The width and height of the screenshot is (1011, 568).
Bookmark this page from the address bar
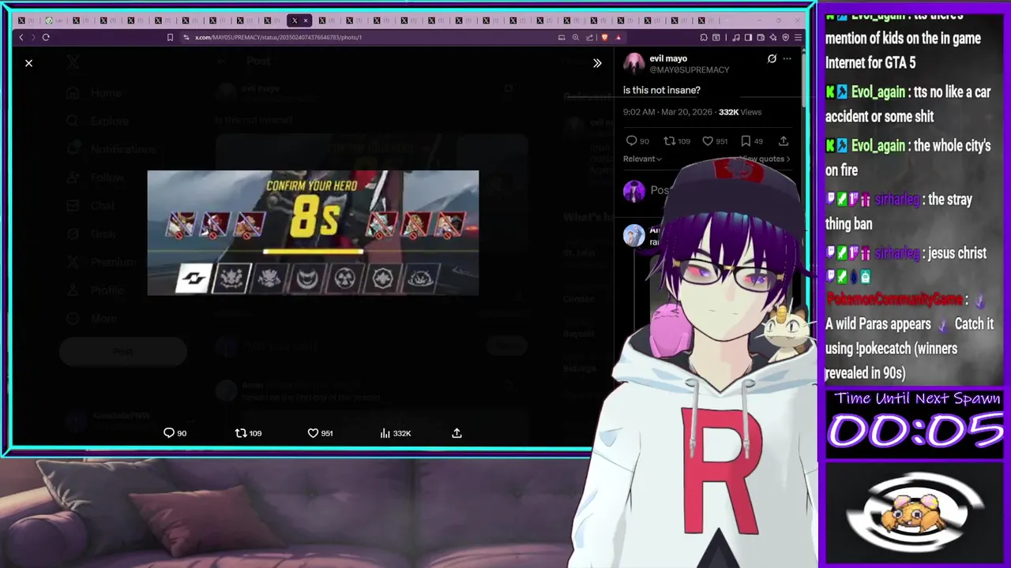coord(170,37)
